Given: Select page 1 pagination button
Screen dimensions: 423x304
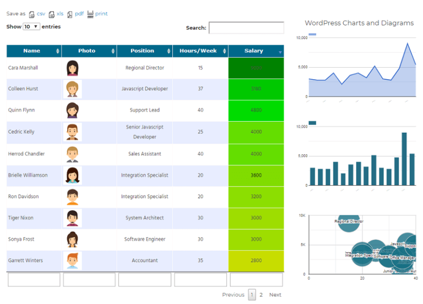Looking at the screenshot, I should click(x=252, y=295).
